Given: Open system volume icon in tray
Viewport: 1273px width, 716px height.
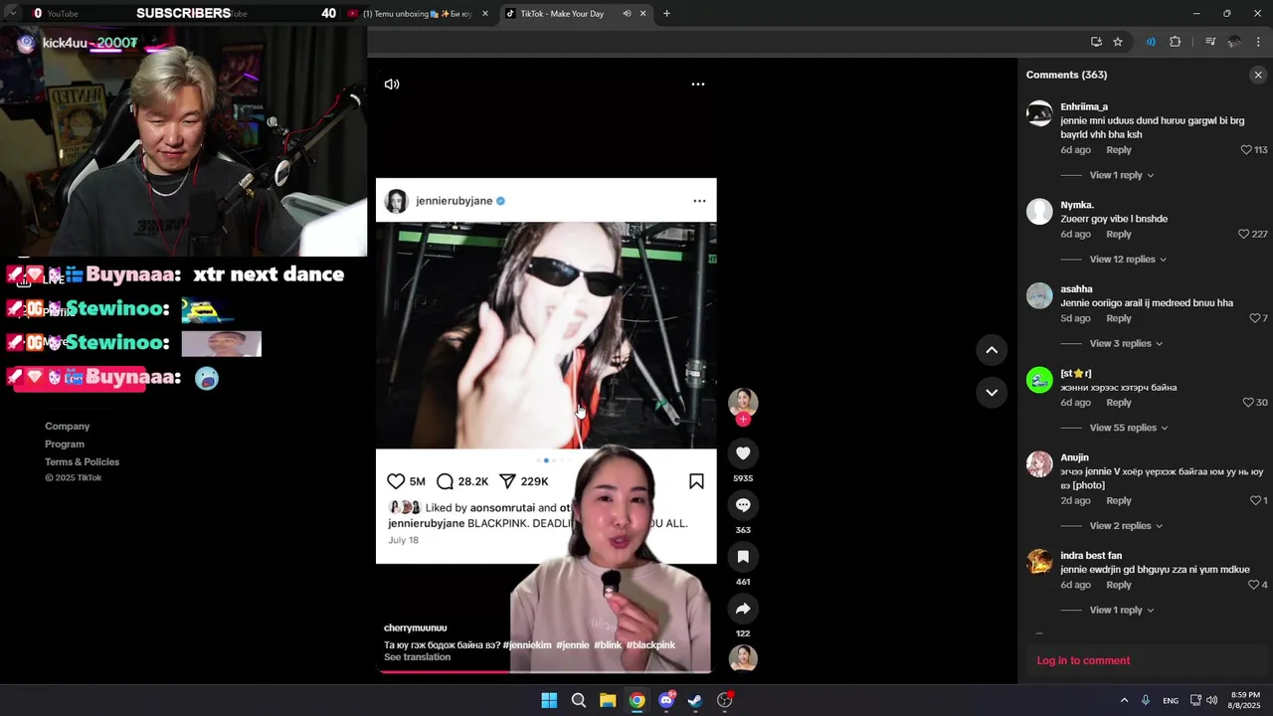Looking at the screenshot, I should [x=1211, y=700].
